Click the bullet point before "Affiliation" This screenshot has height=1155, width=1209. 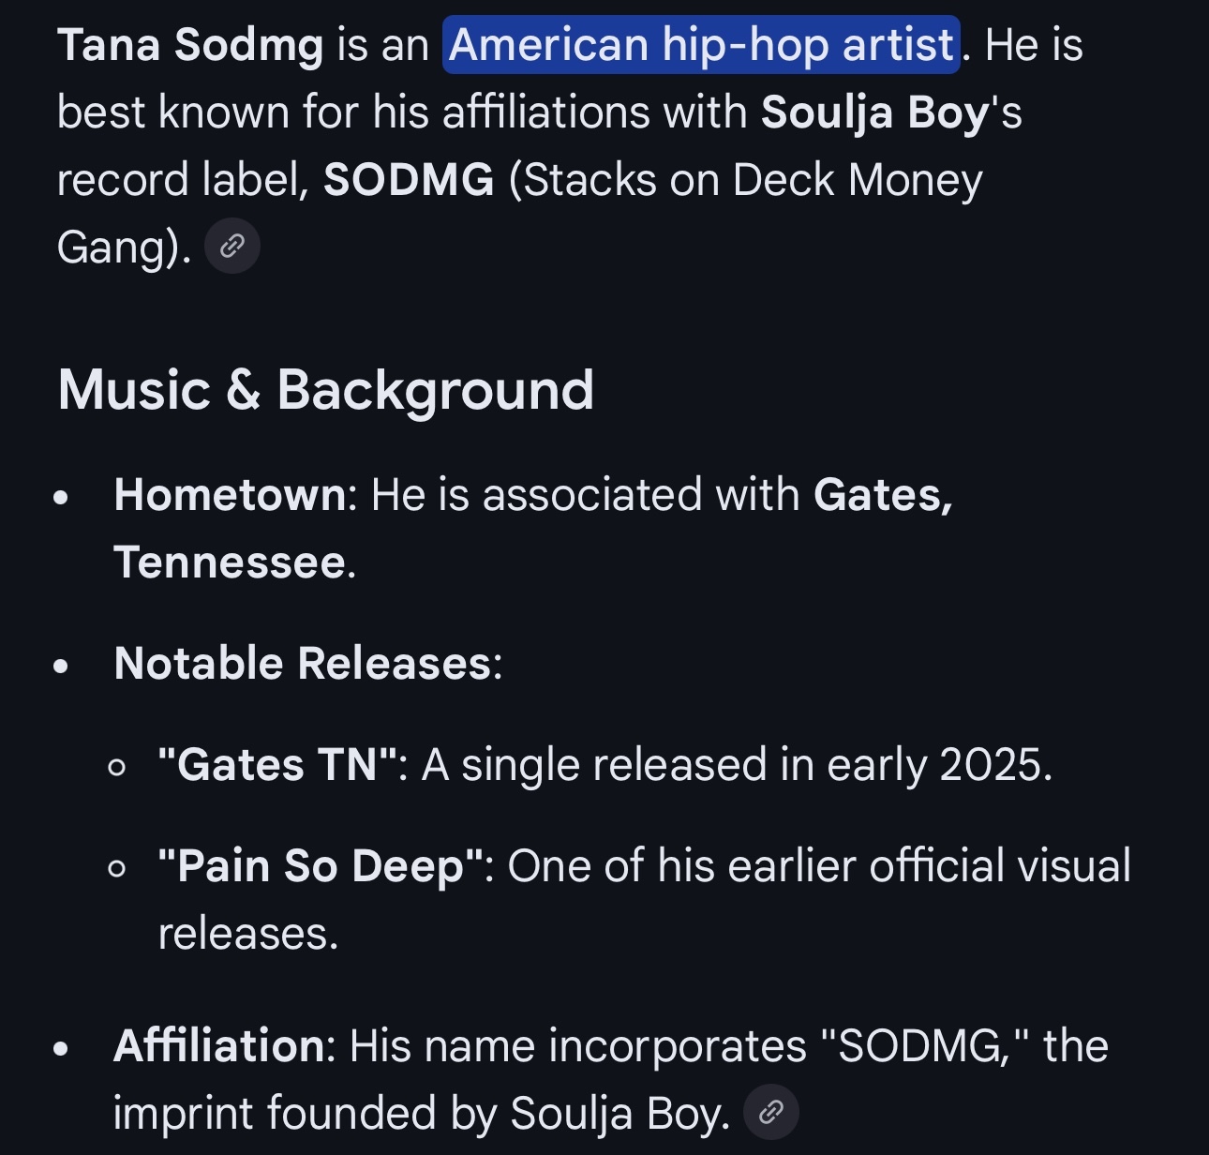coord(62,1049)
